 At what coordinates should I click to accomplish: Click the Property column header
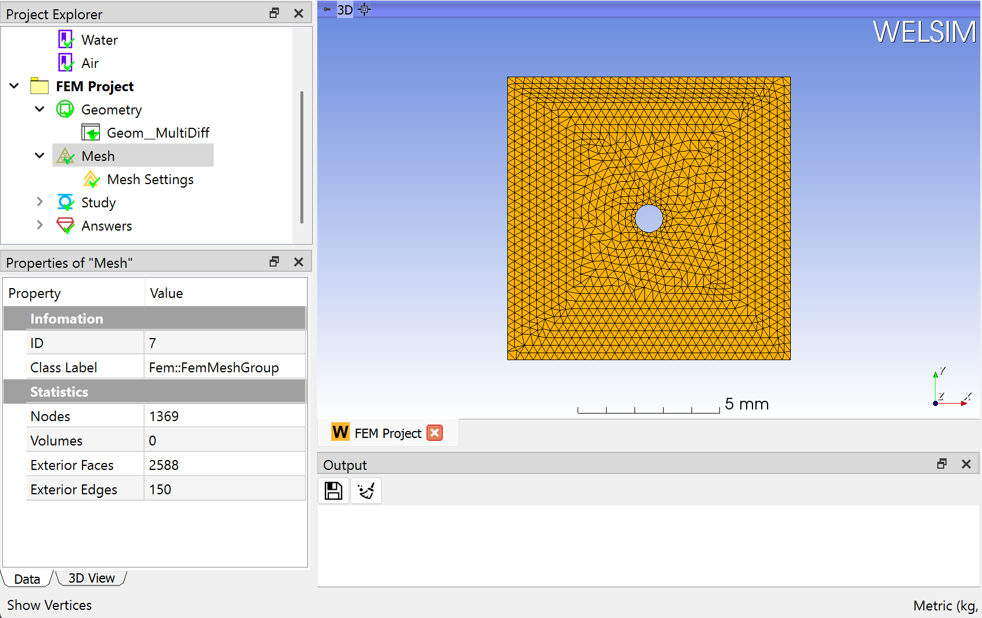coord(74,293)
